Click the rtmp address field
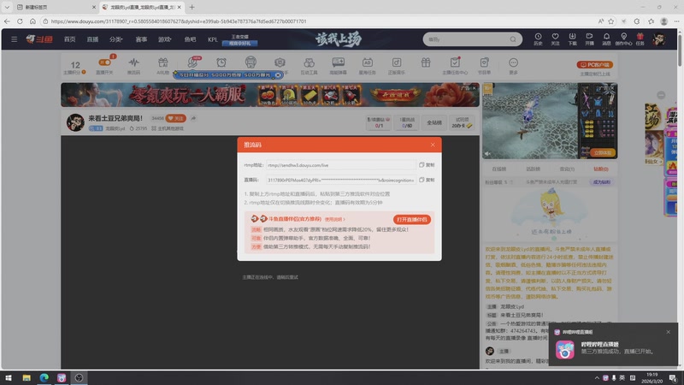 pos(340,165)
